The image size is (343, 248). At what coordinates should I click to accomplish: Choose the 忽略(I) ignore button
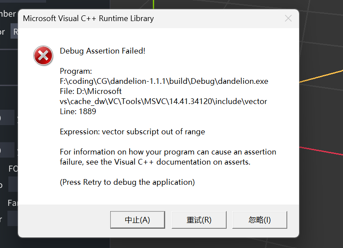click(x=260, y=220)
